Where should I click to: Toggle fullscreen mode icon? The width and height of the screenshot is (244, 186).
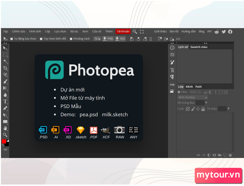tap(142, 32)
